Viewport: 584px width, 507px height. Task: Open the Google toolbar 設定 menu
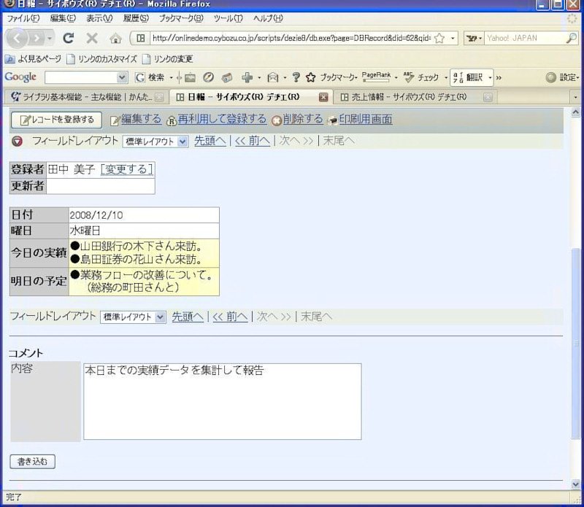(x=562, y=77)
